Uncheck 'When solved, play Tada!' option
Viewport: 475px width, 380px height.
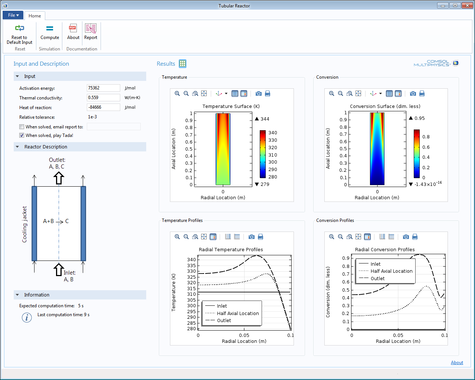[22, 135]
